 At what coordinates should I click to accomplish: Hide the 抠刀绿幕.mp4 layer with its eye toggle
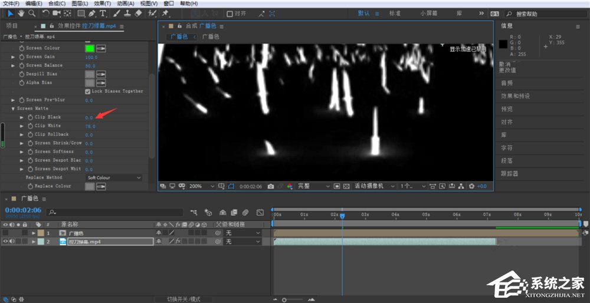tap(6, 242)
